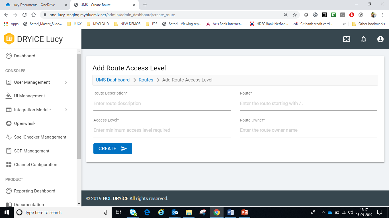The width and height of the screenshot is (389, 218).
Task: Open the Apps shortcut in bookmarks bar
Action: [11, 24]
